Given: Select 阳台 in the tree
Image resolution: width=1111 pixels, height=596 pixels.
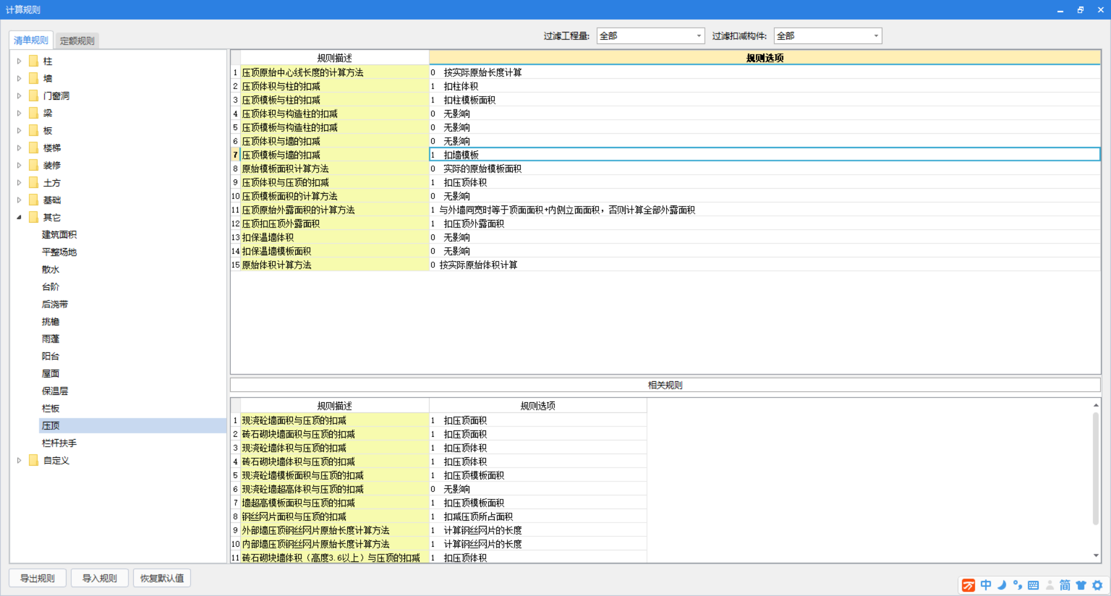Looking at the screenshot, I should pos(50,356).
